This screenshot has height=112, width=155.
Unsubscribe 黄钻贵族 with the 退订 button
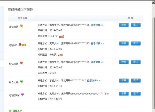pyautogui.click(x=136, y=25)
